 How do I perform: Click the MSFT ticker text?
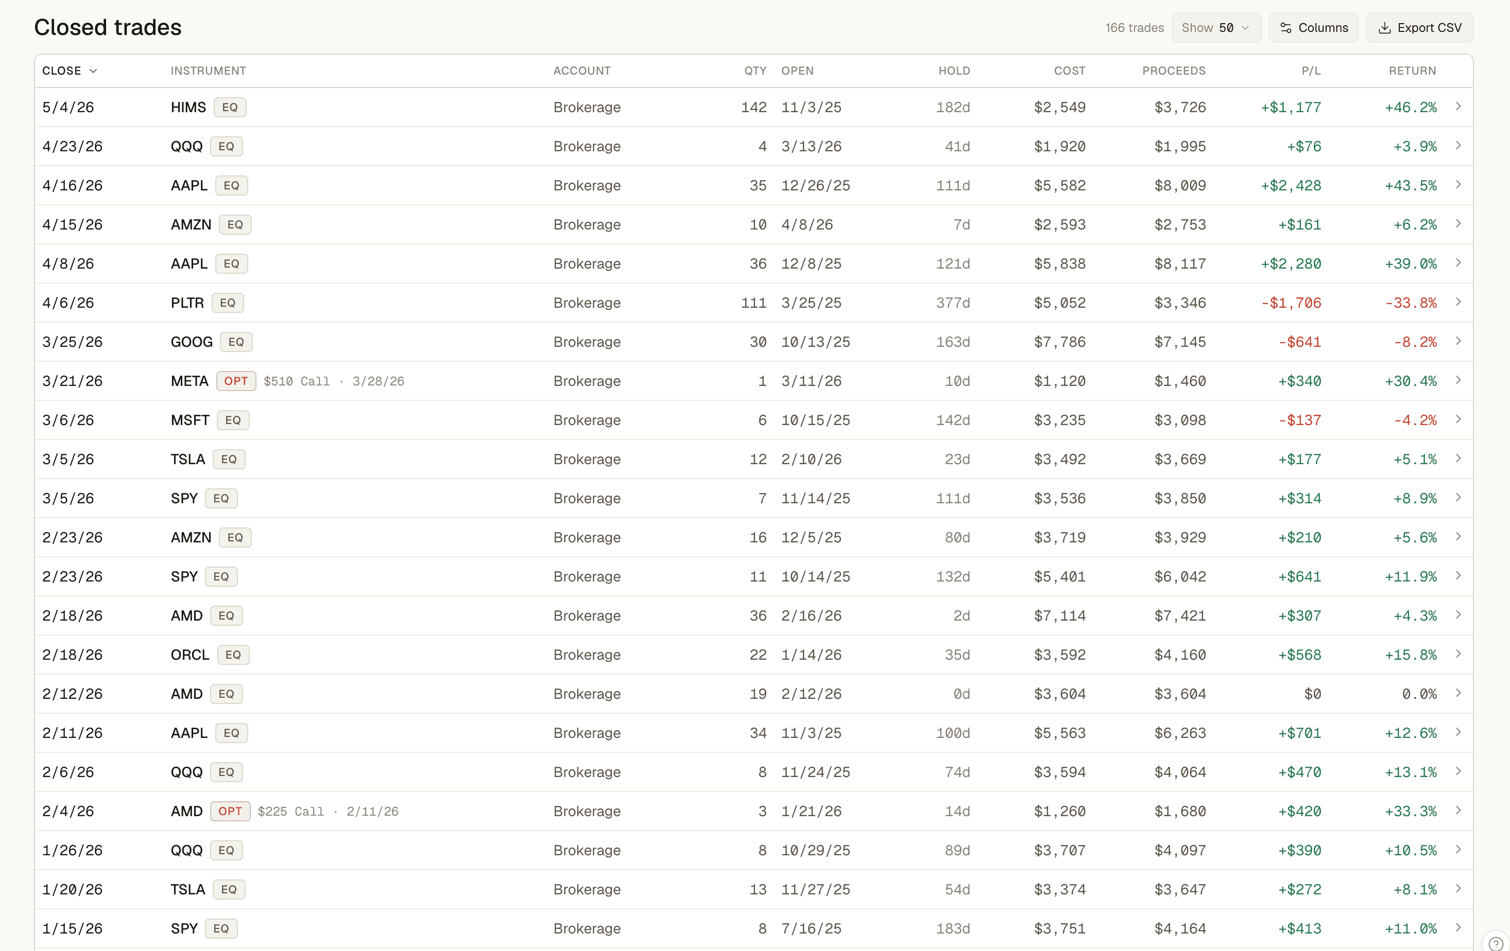190,420
